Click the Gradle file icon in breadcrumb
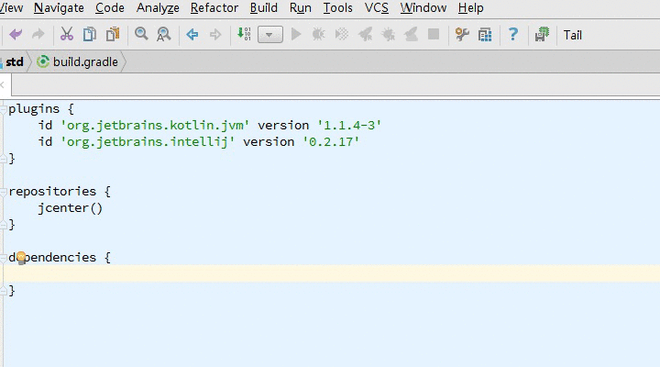The width and height of the screenshot is (660, 367). (x=43, y=62)
